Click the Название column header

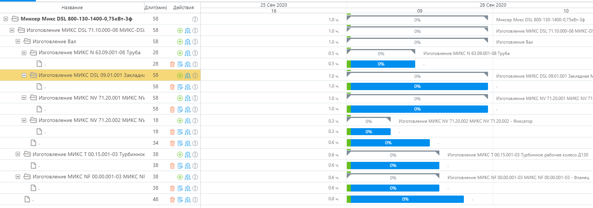tap(72, 7)
